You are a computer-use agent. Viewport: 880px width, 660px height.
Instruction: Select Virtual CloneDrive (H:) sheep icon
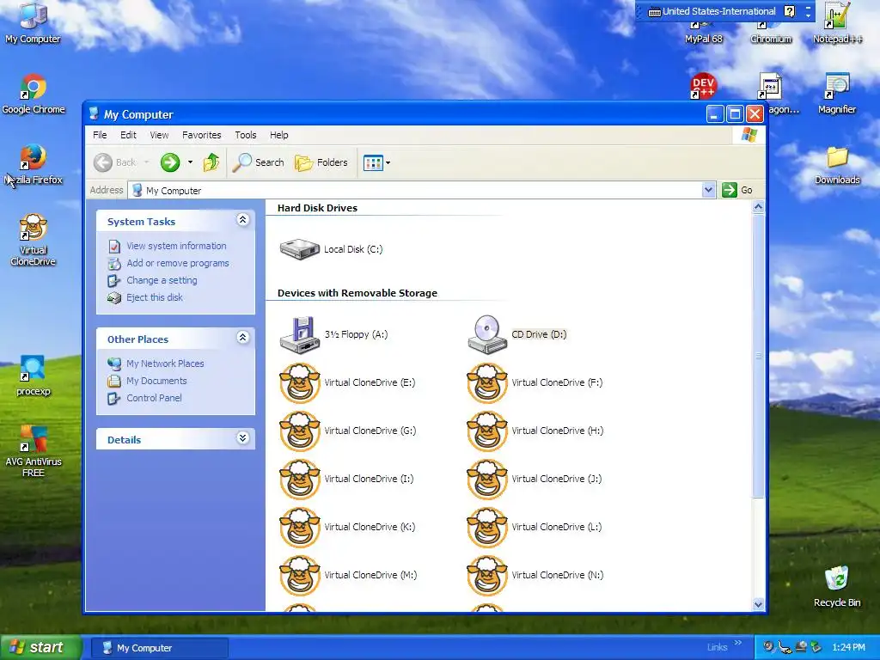click(487, 431)
